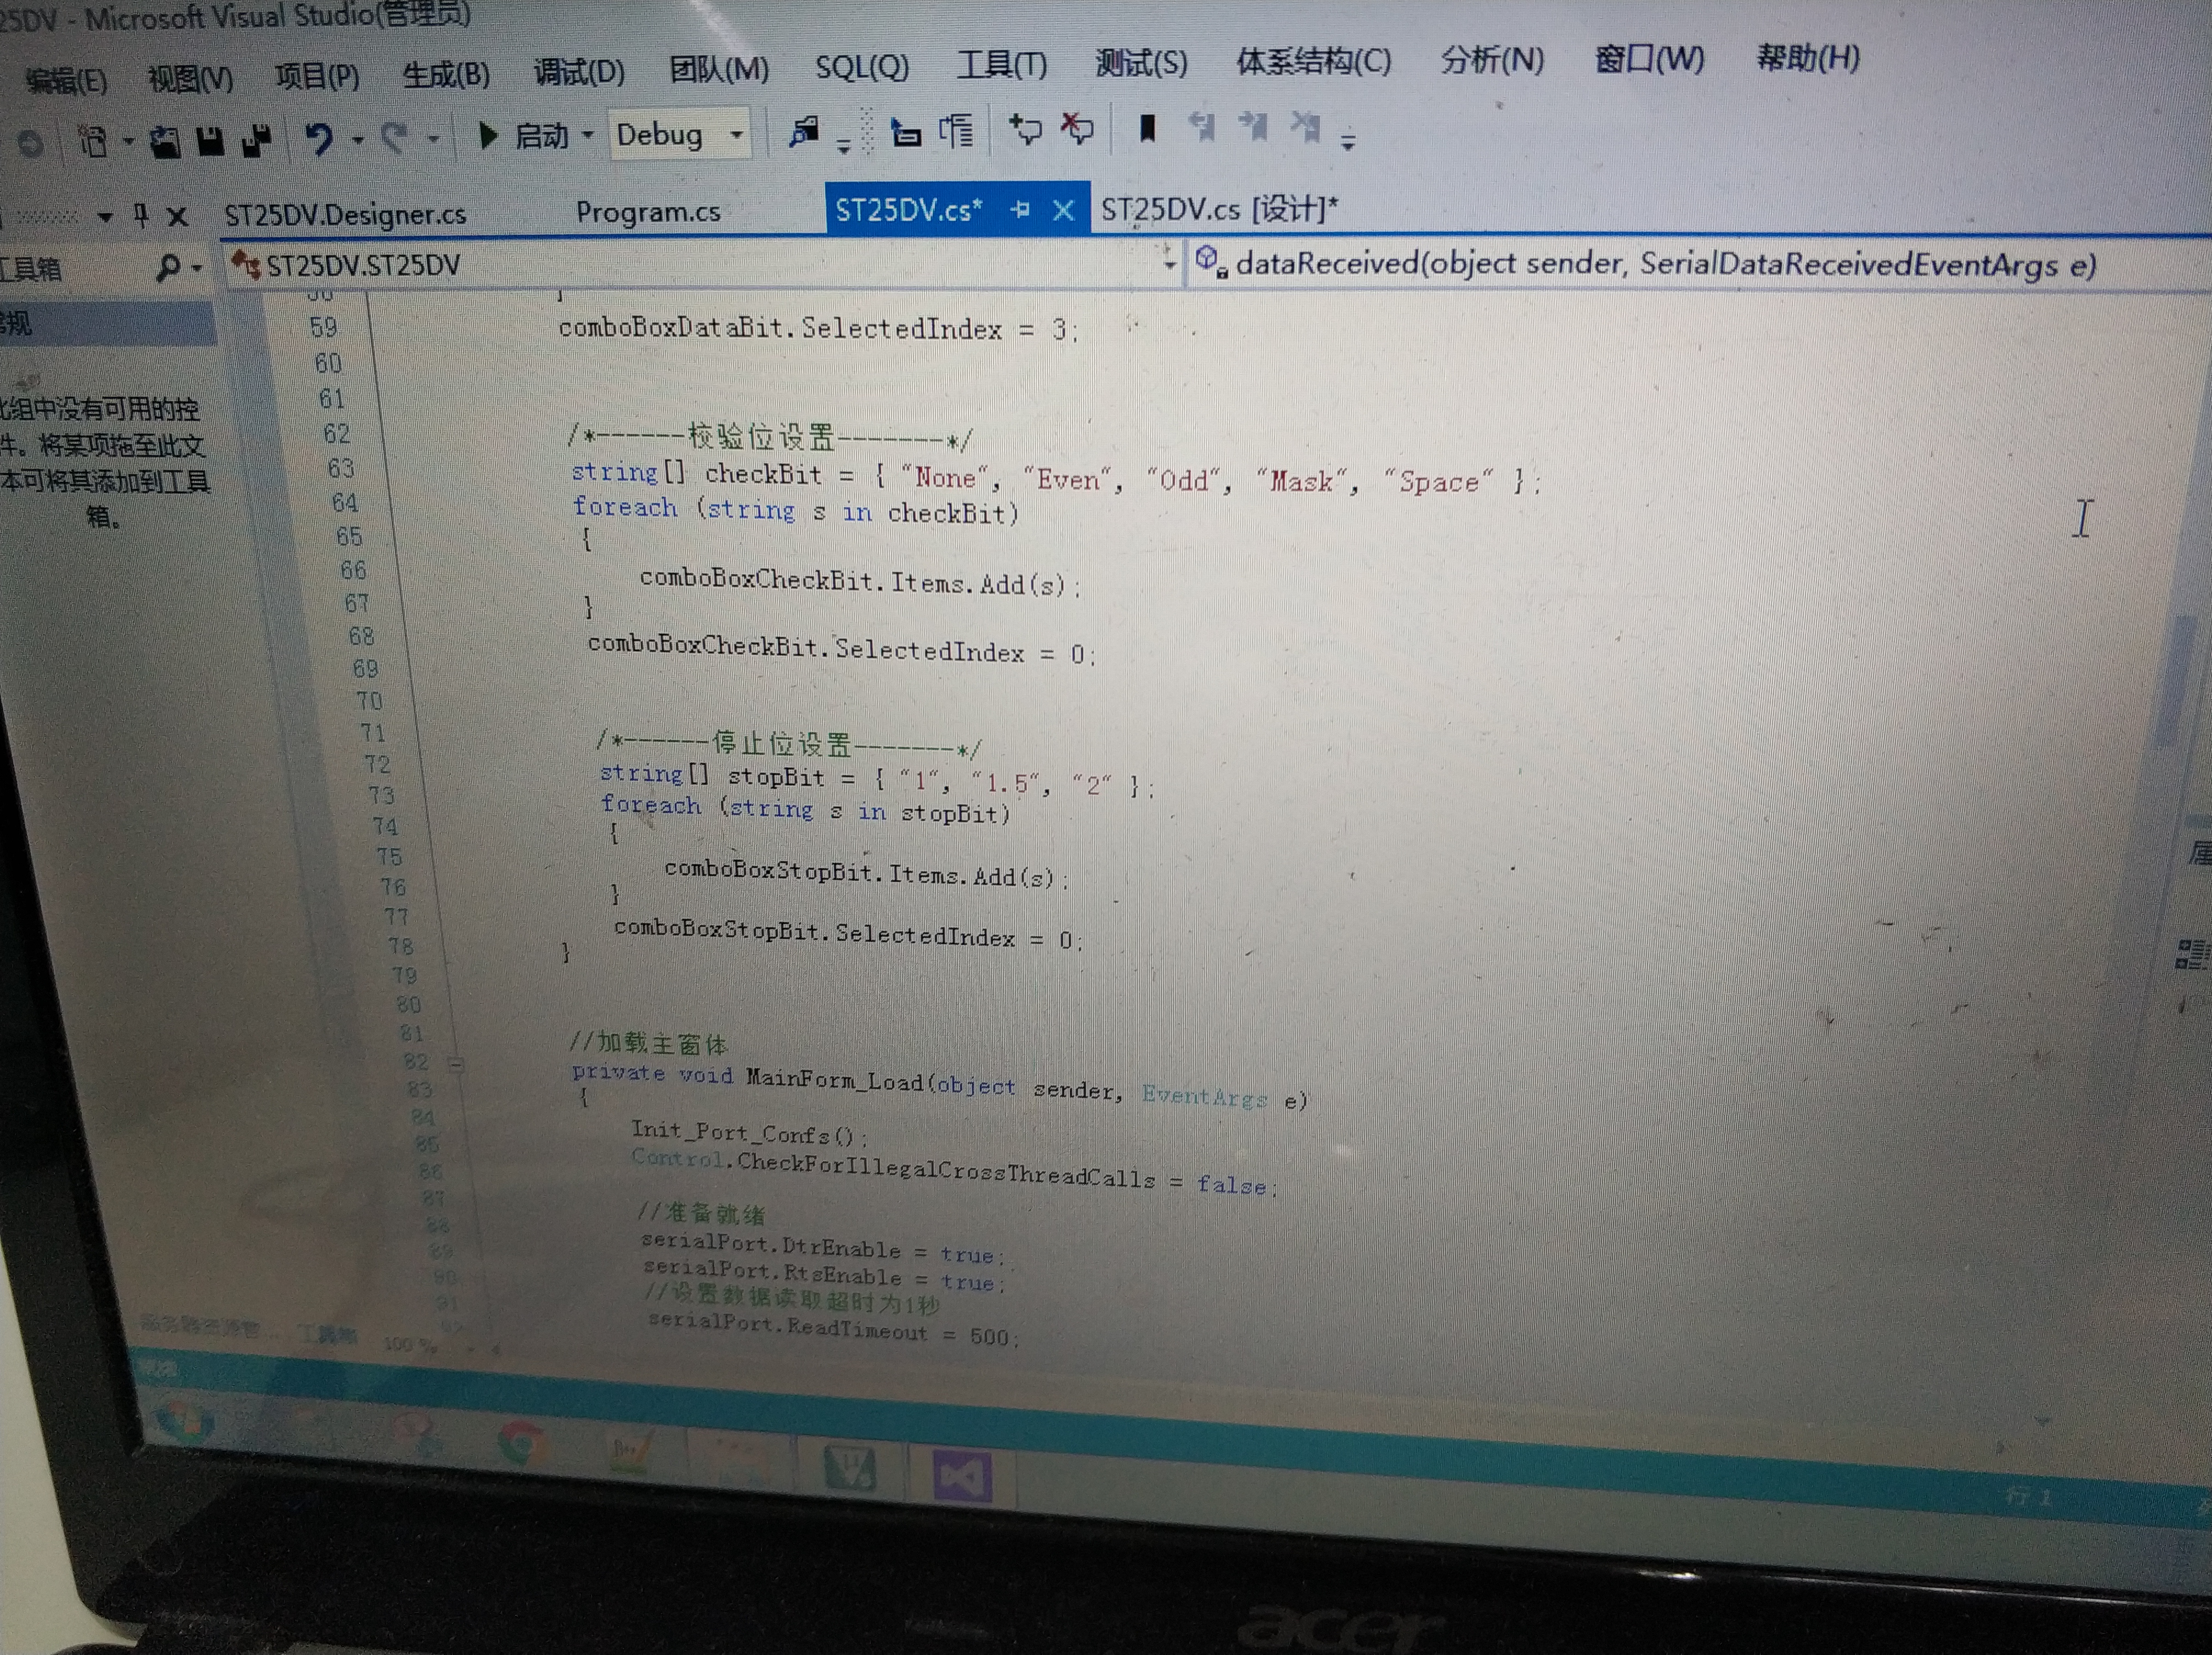The height and width of the screenshot is (1655, 2212).
Task: Pin the ST25DV.cs tab
Action: click(x=1020, y=209)
